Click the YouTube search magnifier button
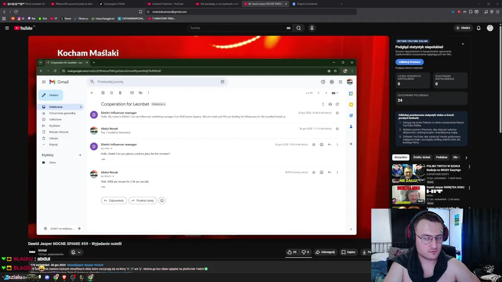Viewport: 502px width, 282px height. coord(298,28)
